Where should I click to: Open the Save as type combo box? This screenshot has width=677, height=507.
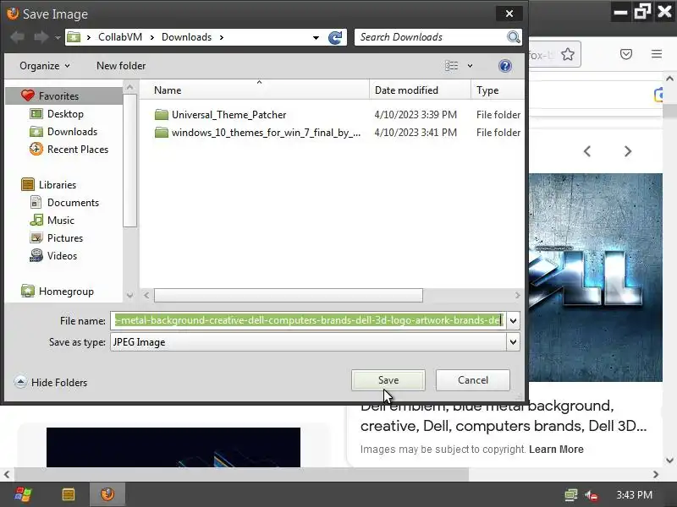pyautogui.click(x=315, y=342)
